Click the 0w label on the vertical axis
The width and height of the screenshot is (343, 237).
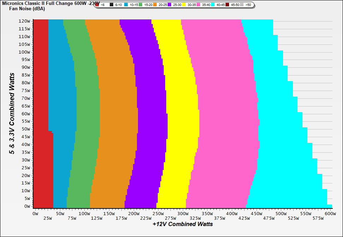click(27, 206)
